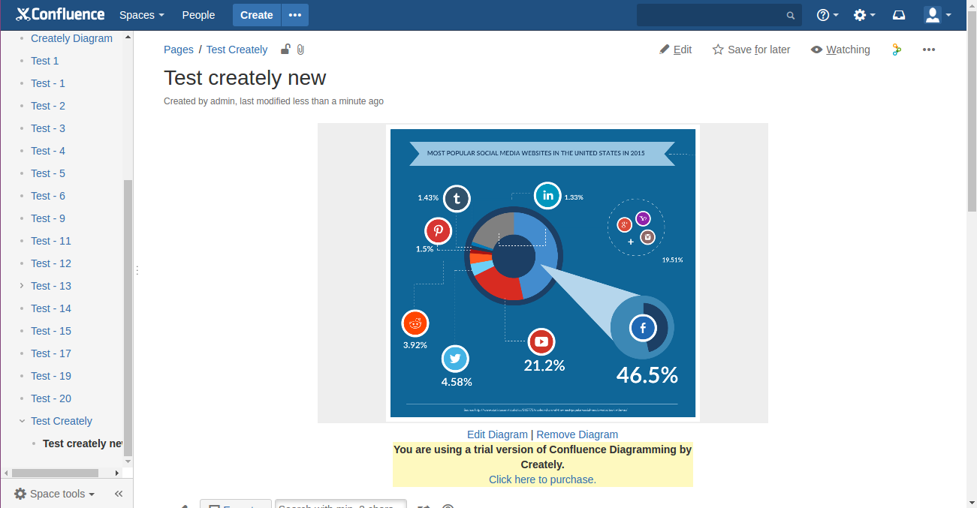The image size is (977, 508).
Task: Click the Confluence logo
Action: (x=60, y=14)
